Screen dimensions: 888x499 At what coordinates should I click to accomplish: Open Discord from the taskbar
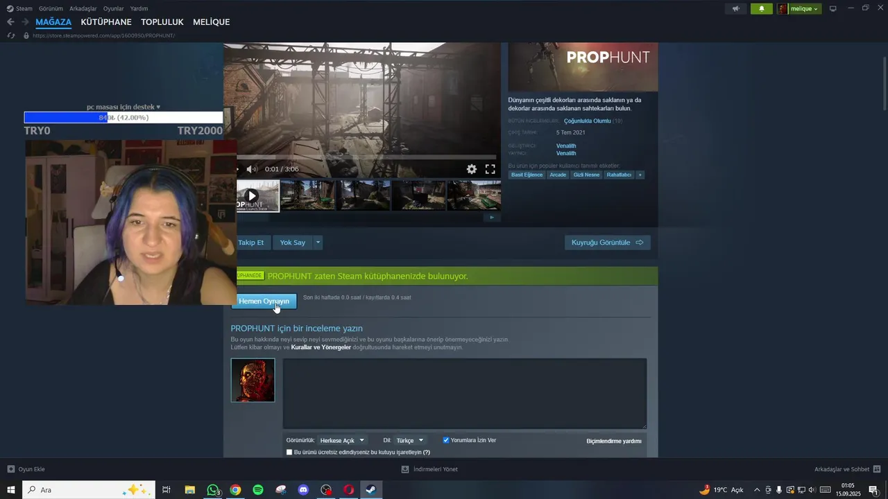click(x=303, y=490)
